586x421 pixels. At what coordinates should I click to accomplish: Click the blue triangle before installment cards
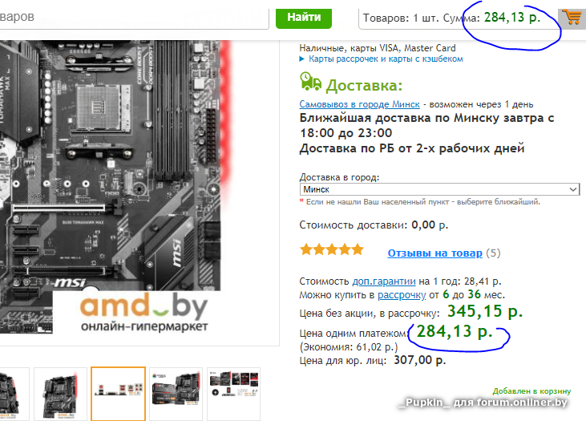[x=302, y=59]
